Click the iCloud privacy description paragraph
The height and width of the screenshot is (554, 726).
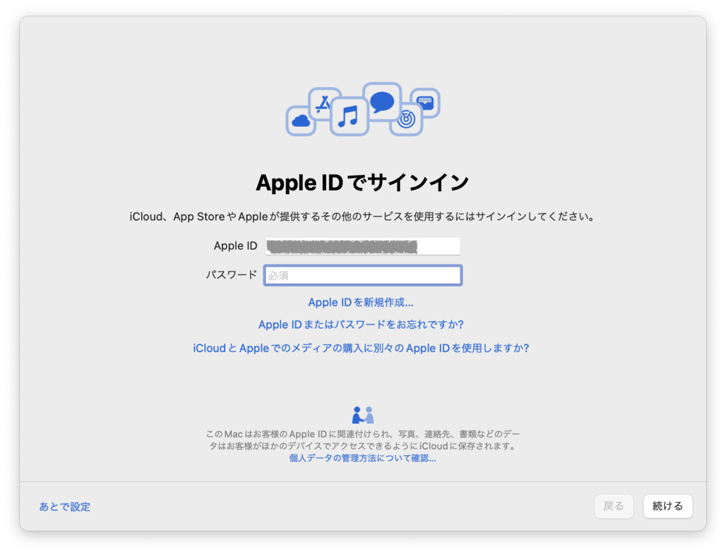(363, 440)
